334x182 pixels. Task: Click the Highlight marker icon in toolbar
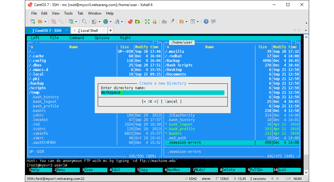click(172, 22)
